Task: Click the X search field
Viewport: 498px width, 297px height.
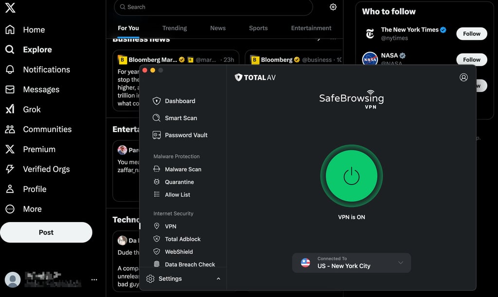Action: point(213,7)
